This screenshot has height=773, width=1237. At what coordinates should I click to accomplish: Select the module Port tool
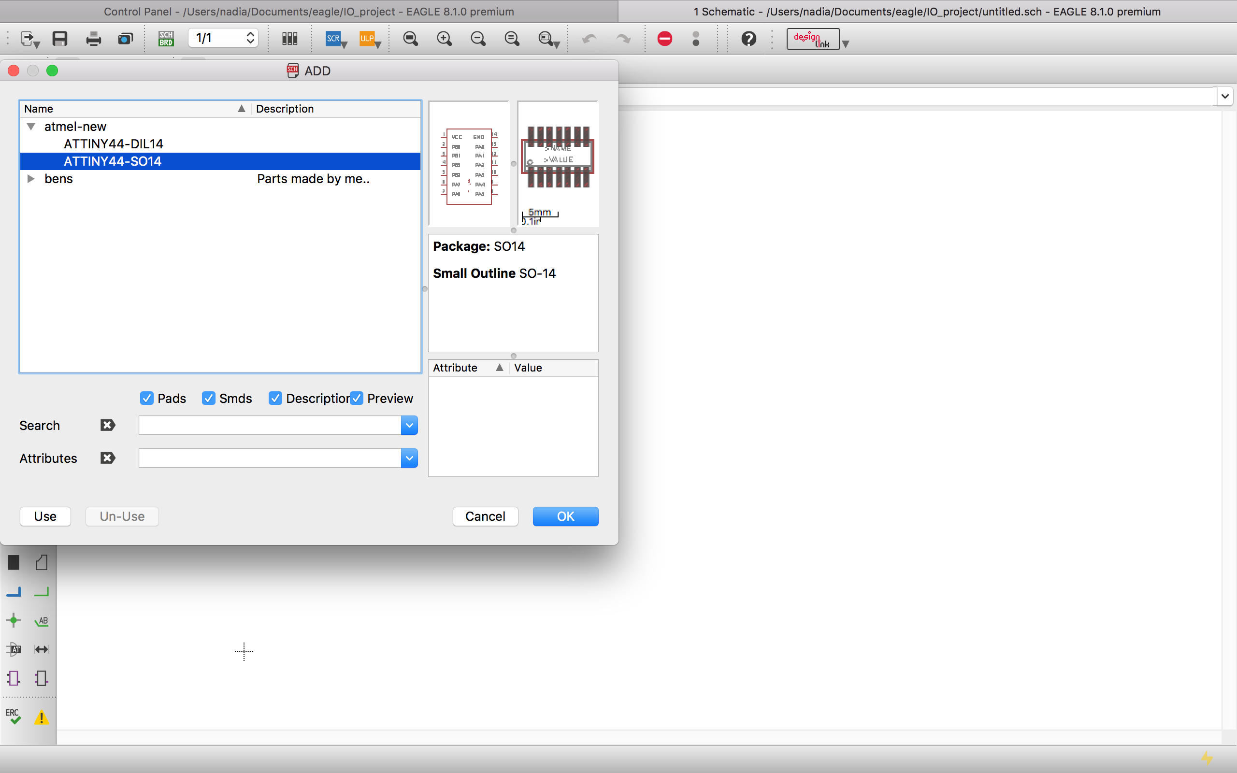42,678
